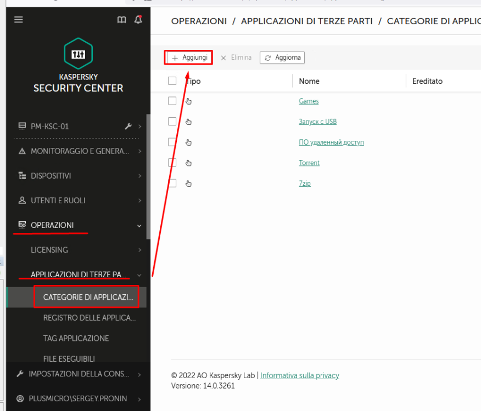
Task: Click the console settings wrench icon
Action: (x=20, y=374)
